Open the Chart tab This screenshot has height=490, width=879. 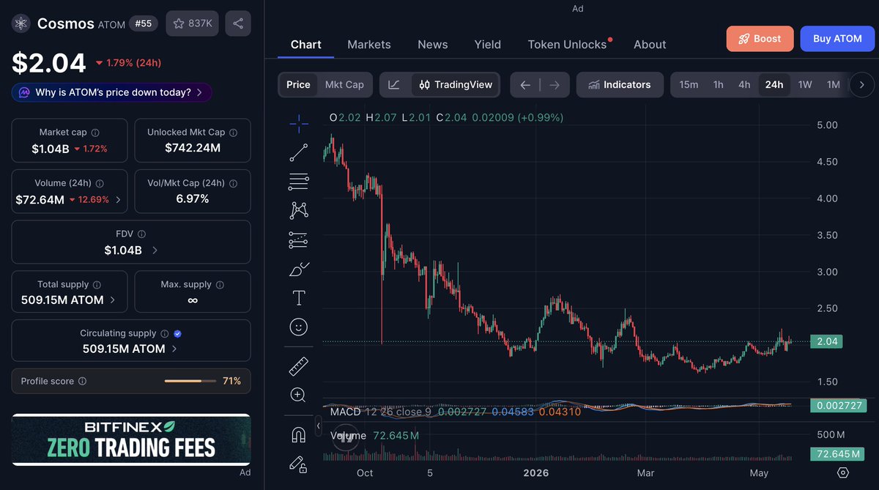coord(305,45)
